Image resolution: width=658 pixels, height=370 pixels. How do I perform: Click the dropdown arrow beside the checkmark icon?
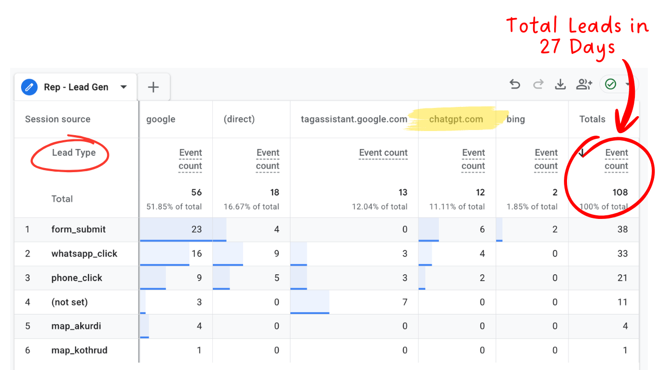pos(628,84)
